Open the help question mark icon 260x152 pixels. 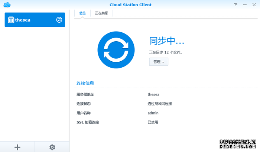coord(235,5)
